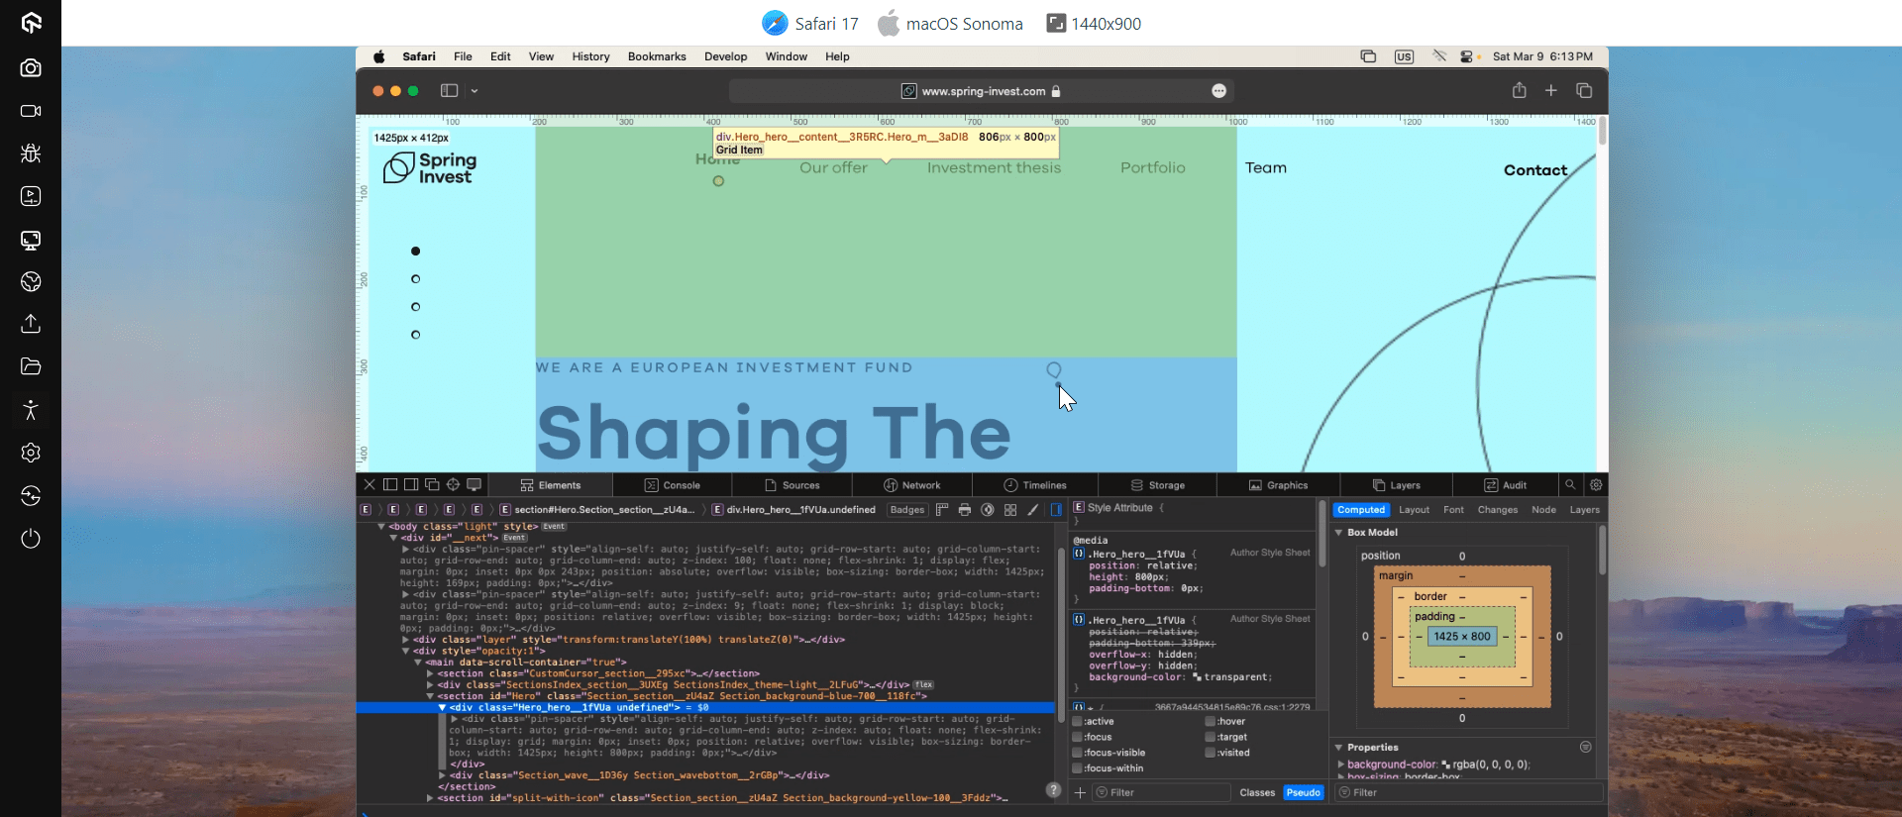Screen dimensions: 1902x817
Task: Click the Spring Invest logo
Action: click(430, 167)
